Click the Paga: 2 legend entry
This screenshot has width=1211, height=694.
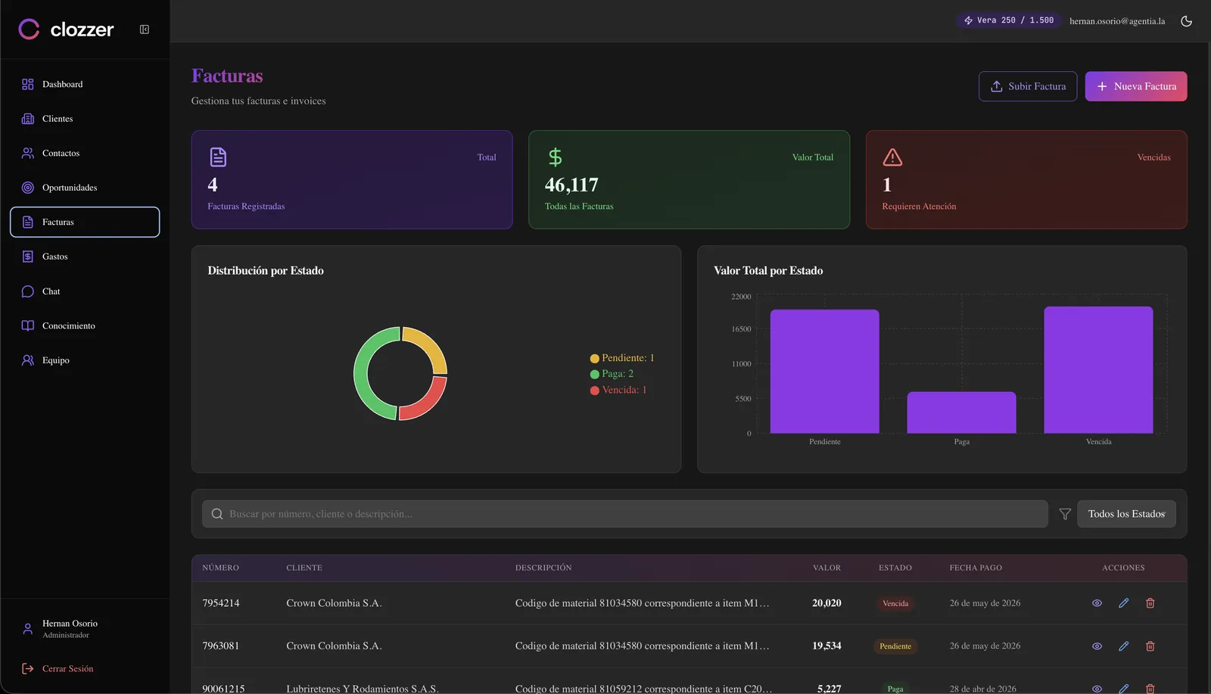[x=612, y=374]
